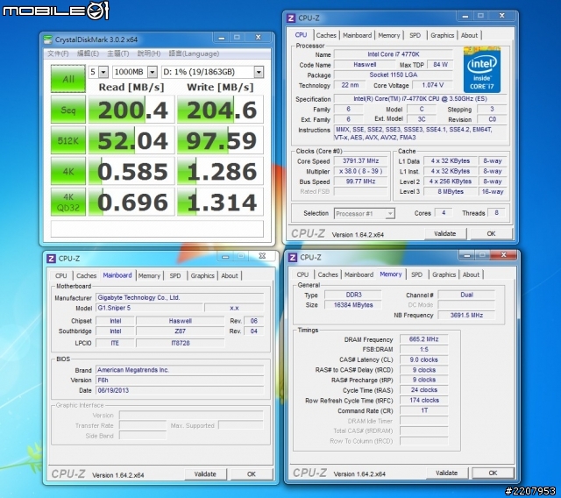Screen dimensions: 561x498
Task: Select Caches tab in Memory window
Action: [328, 274]
